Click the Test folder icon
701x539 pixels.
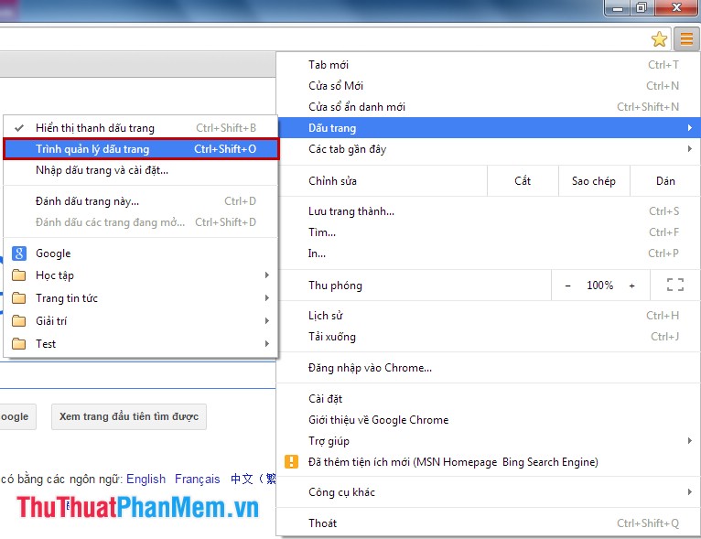19,343
